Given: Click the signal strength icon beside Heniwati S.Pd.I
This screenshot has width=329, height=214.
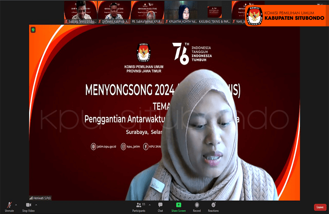Looking at the screenshot, I should coord(31,198).
